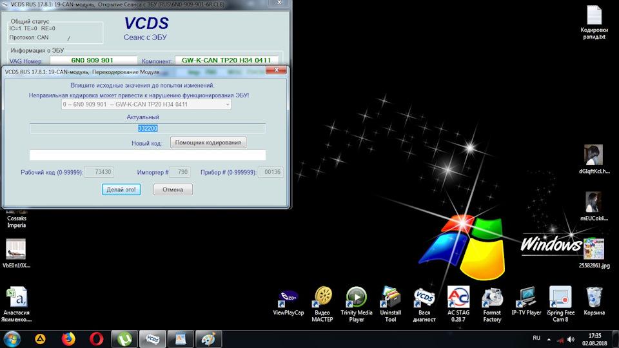Open the dGlqftKcLh image on desktop
This screenshot has height=348, width=619.
594,159
